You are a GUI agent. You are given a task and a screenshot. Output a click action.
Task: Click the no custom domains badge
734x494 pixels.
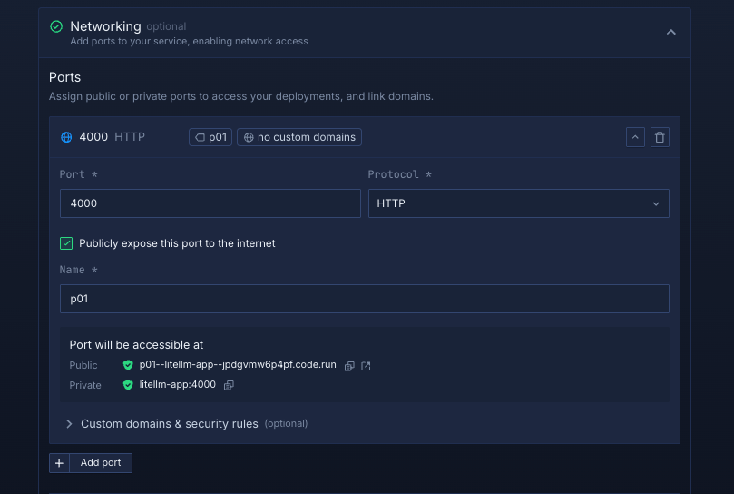point(299,137)
